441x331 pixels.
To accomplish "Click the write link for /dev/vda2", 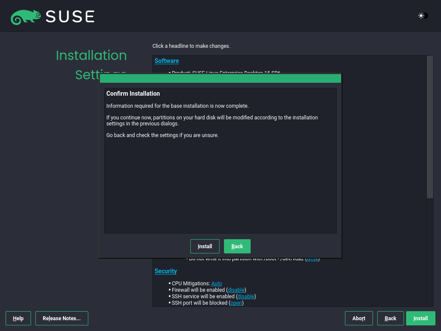I will tap(312, 258).
